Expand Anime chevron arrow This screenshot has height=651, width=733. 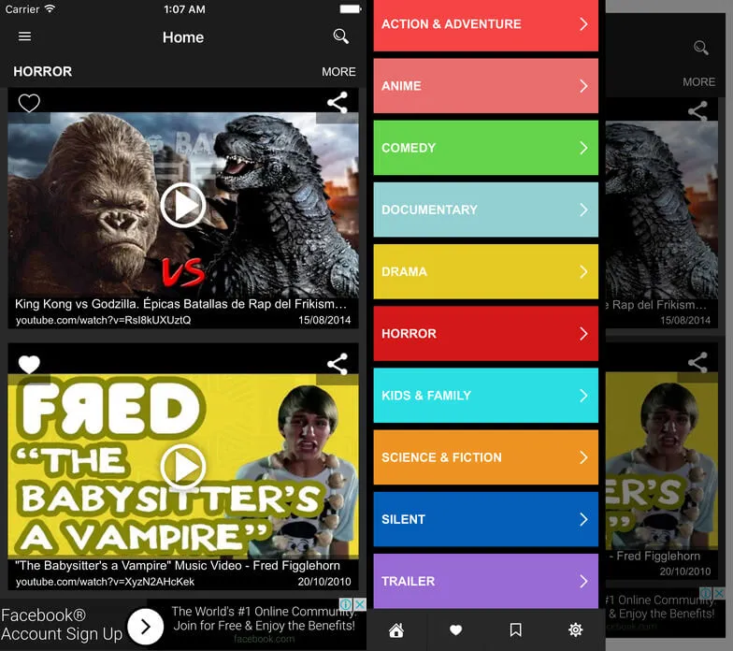point(583,86)
